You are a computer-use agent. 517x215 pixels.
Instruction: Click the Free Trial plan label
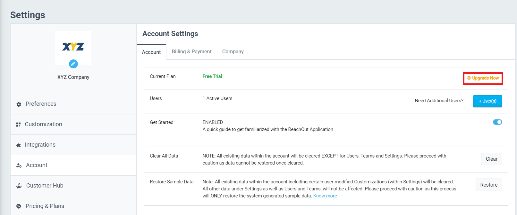(212, 76)
